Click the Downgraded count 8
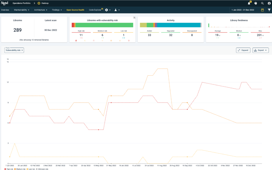Image resolution: width=272 pixels, height=170 pixels. (192, 35)
